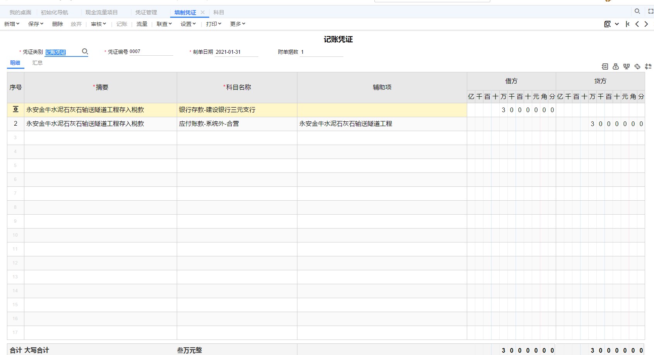Screen dimensions: 654x355
Task: Open the 保存 dropdown
Action: coord(36,24)
